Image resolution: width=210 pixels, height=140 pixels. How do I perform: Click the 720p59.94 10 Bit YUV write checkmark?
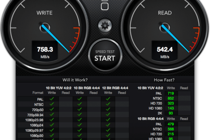coord(52,115)
